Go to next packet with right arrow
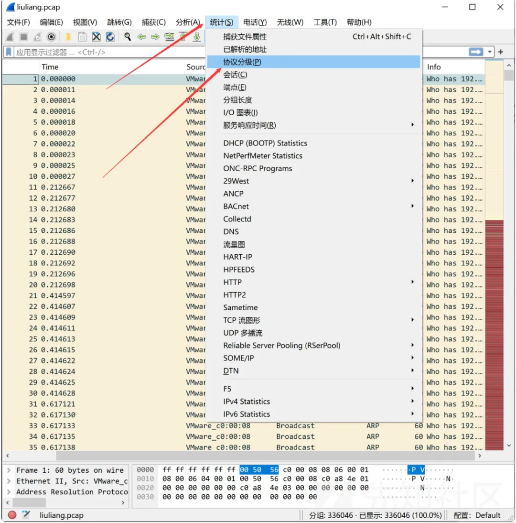 [155, 37]
